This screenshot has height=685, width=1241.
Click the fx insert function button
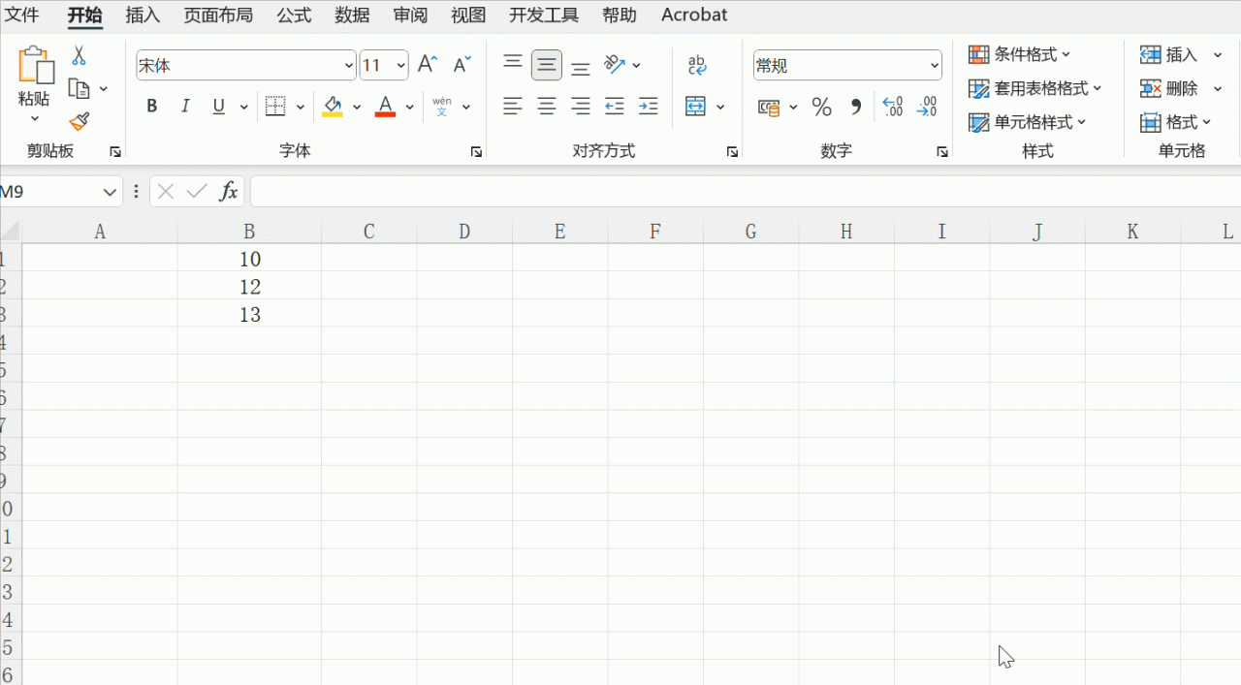pos(228,192)
